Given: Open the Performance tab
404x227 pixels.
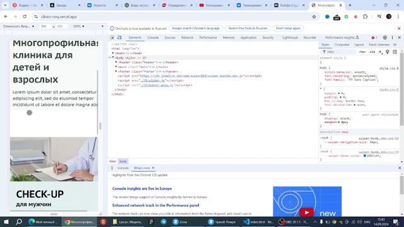Looking at the screenshot, I should pyautogui.click(x=208, y=38).
